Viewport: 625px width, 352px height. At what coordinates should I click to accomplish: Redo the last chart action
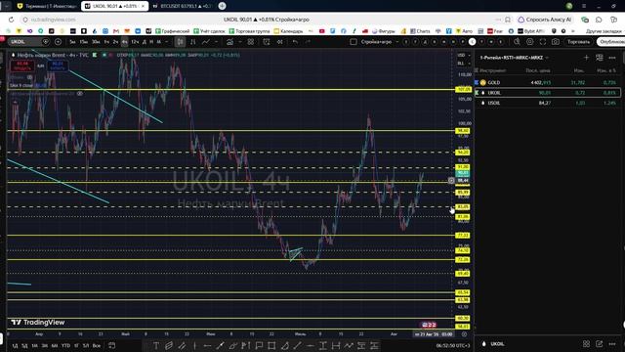tap(308, 41)
